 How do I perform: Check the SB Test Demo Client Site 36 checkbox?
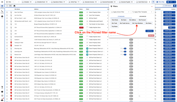[x=7, y=96]
